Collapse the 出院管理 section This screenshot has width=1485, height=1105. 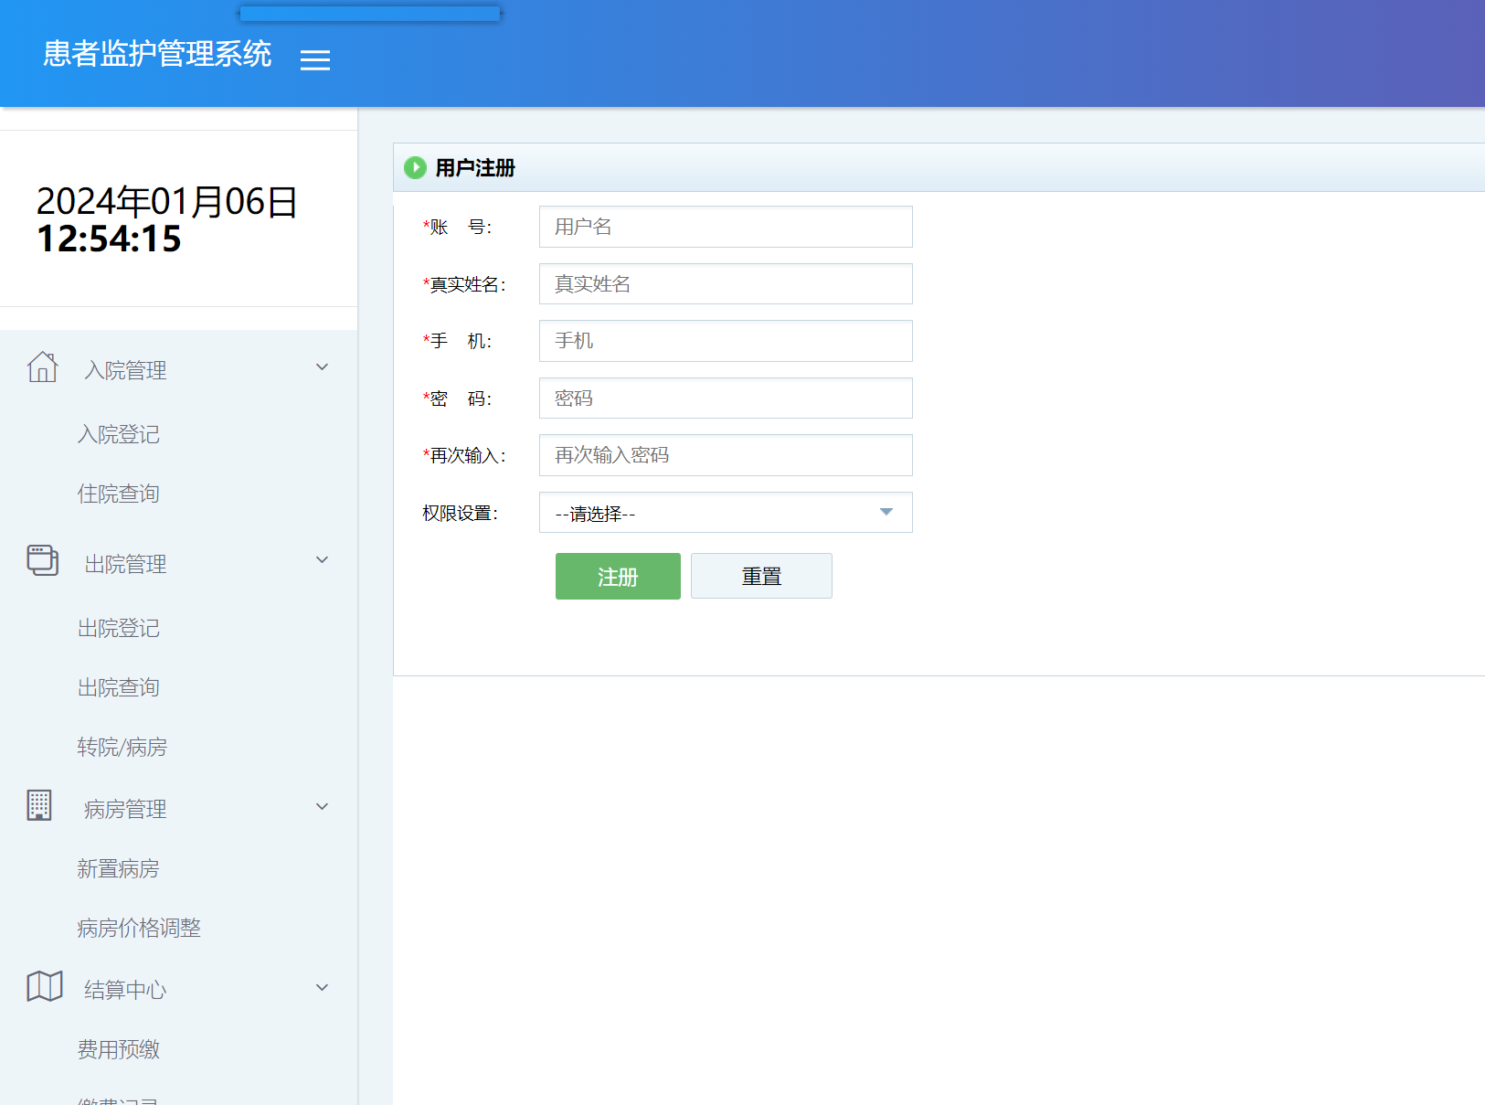322,558
